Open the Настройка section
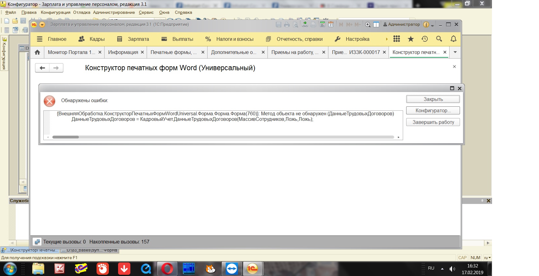Image resolution: width=539 pixels, height=276 pixels. (352, 39)
